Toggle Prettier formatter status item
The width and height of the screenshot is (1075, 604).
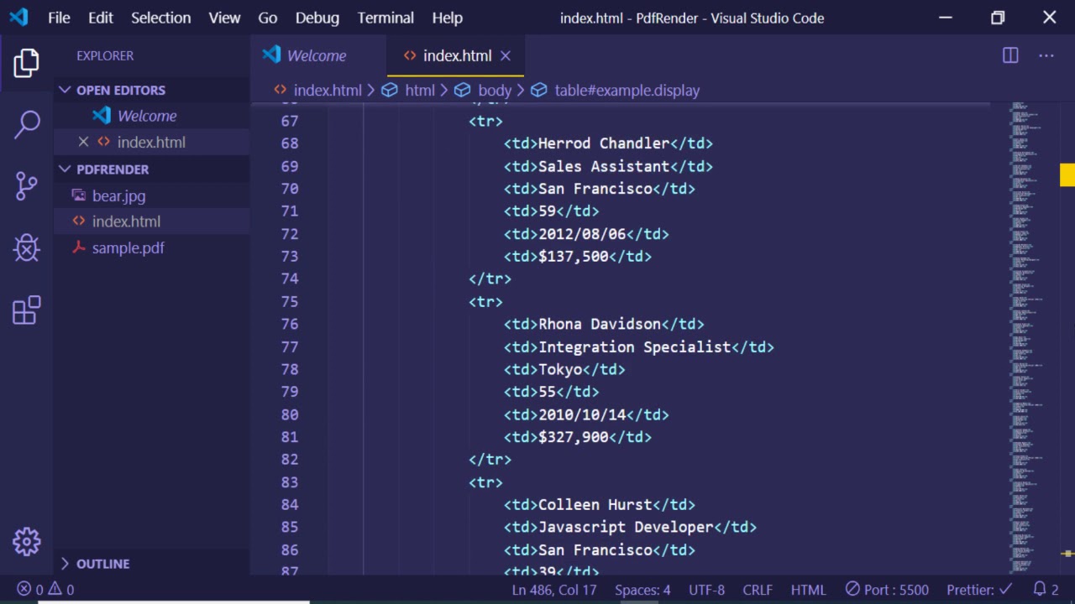point(979,590)
